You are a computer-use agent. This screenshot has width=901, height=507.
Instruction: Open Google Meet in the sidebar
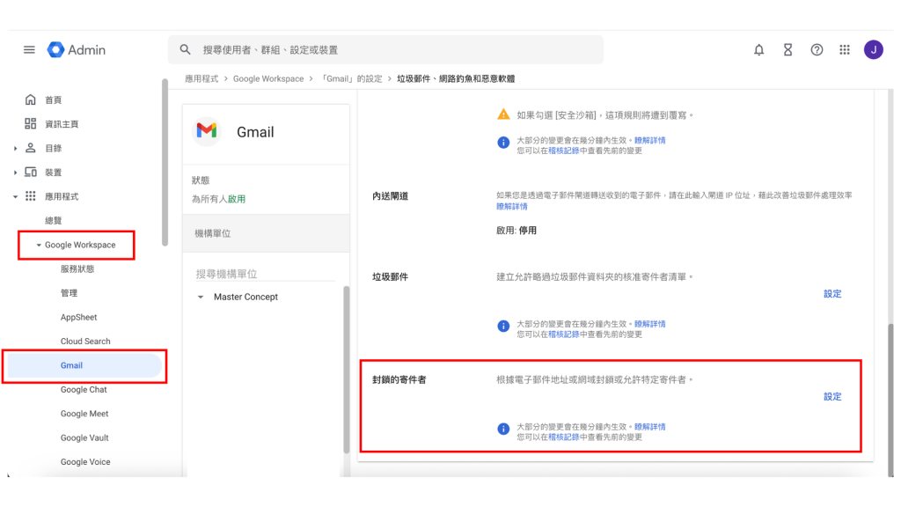tap(84, 414)
